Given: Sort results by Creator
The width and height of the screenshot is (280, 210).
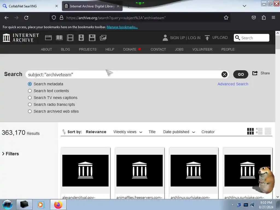Looking at the screenshot, I should [208, 132].
